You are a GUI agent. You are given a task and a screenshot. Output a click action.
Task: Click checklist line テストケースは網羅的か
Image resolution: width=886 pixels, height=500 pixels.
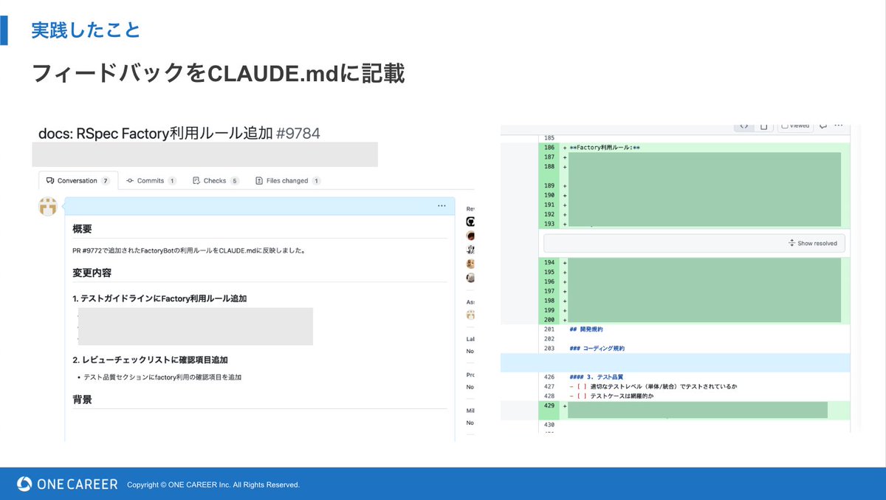[x=611, y=396]
